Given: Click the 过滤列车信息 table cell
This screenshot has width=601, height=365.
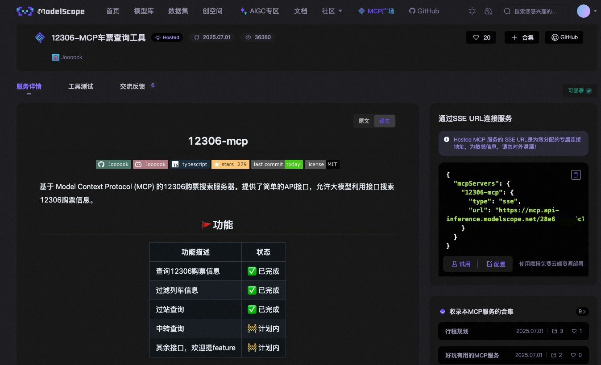Looking at the screenshot, I should coord(195,290).
